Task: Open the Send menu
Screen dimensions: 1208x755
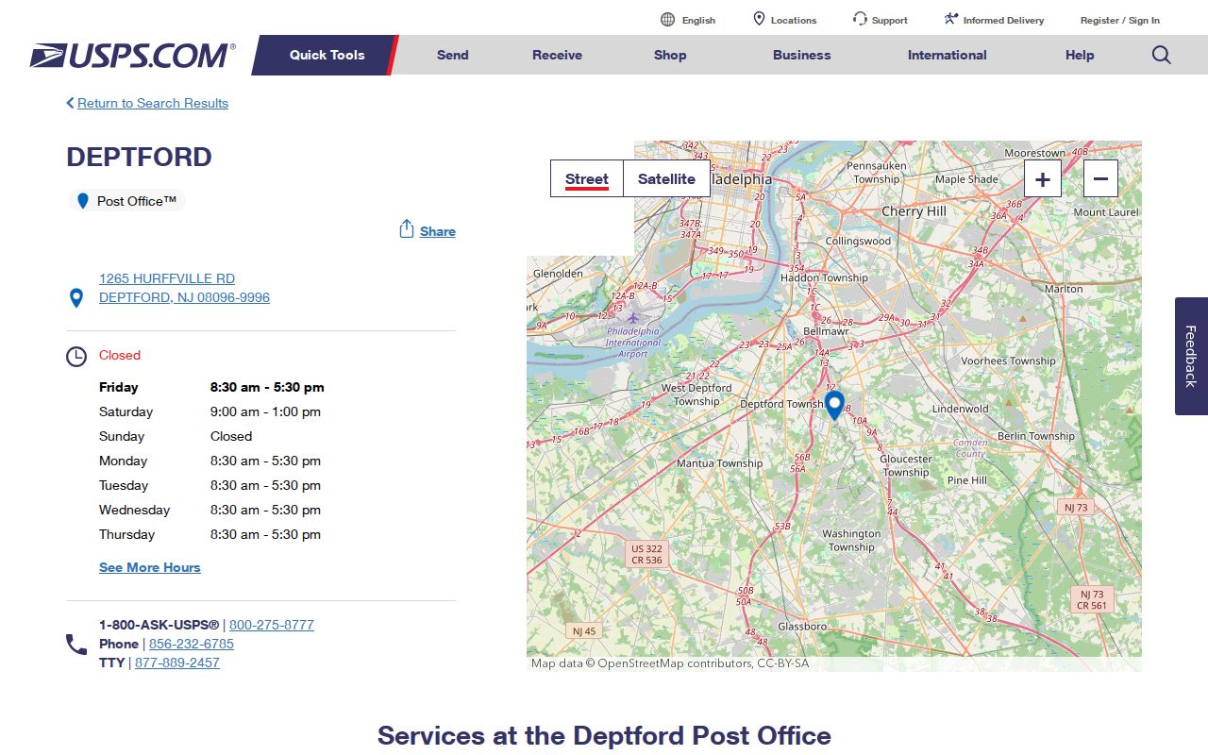Action: click(x=453, y=55)
